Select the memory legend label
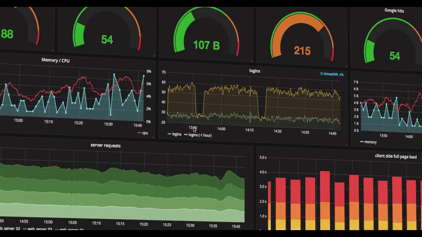422x237 pixels. [x=371, y=142]
